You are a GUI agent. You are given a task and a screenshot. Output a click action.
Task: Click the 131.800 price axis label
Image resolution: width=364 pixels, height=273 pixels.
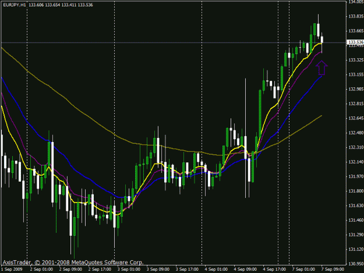(x=356, y=191)
